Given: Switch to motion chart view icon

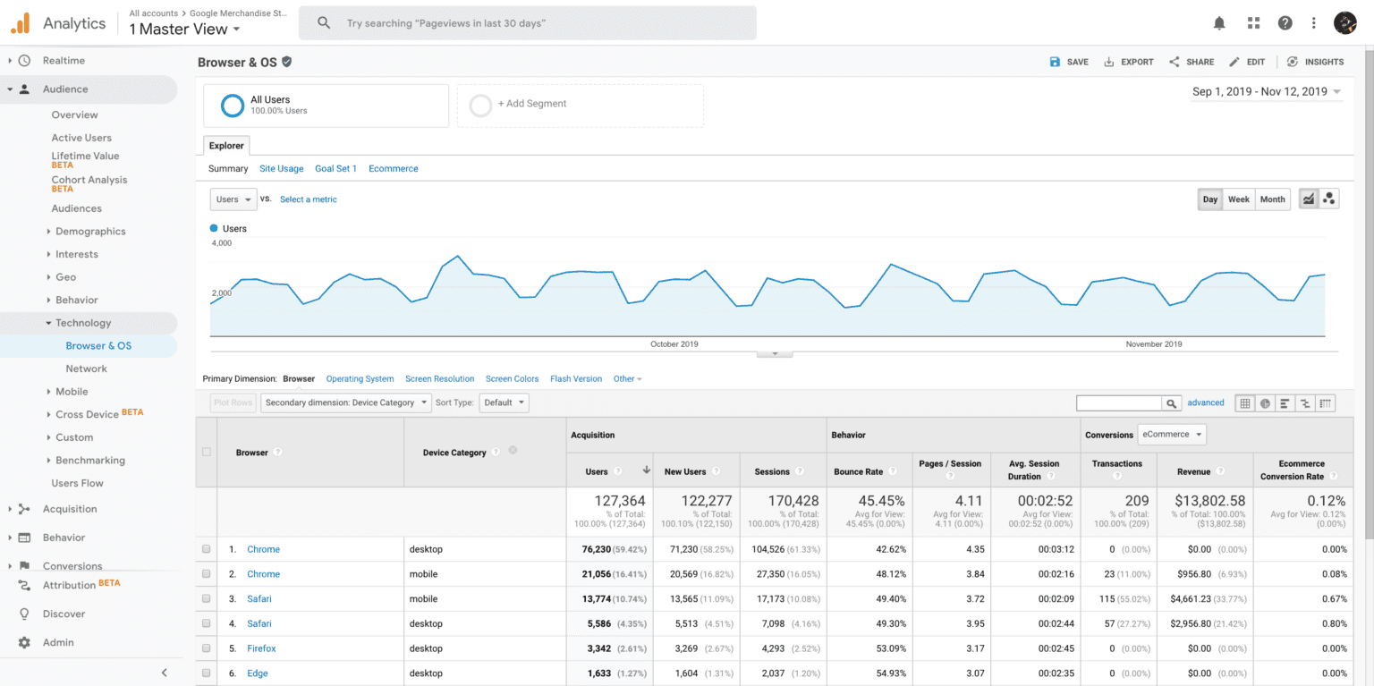Looking at the screenshot, I should pos(1329,199).
